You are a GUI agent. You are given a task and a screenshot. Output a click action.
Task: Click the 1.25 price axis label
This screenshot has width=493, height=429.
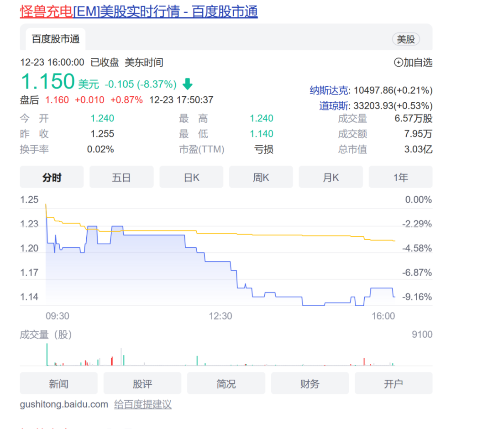point(29,199)
